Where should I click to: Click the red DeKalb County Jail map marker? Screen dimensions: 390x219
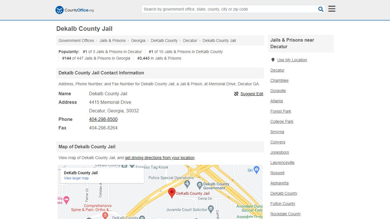172,193
